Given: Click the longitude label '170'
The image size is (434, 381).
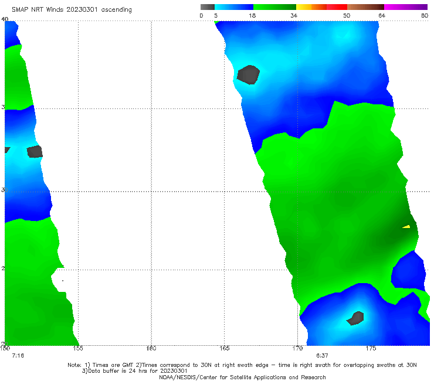Looking at the screenshot, I should coord(297,348).
